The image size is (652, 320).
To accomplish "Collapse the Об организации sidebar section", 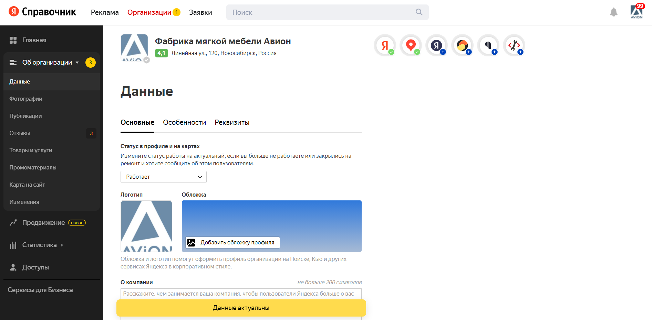I will click(77, 63).
